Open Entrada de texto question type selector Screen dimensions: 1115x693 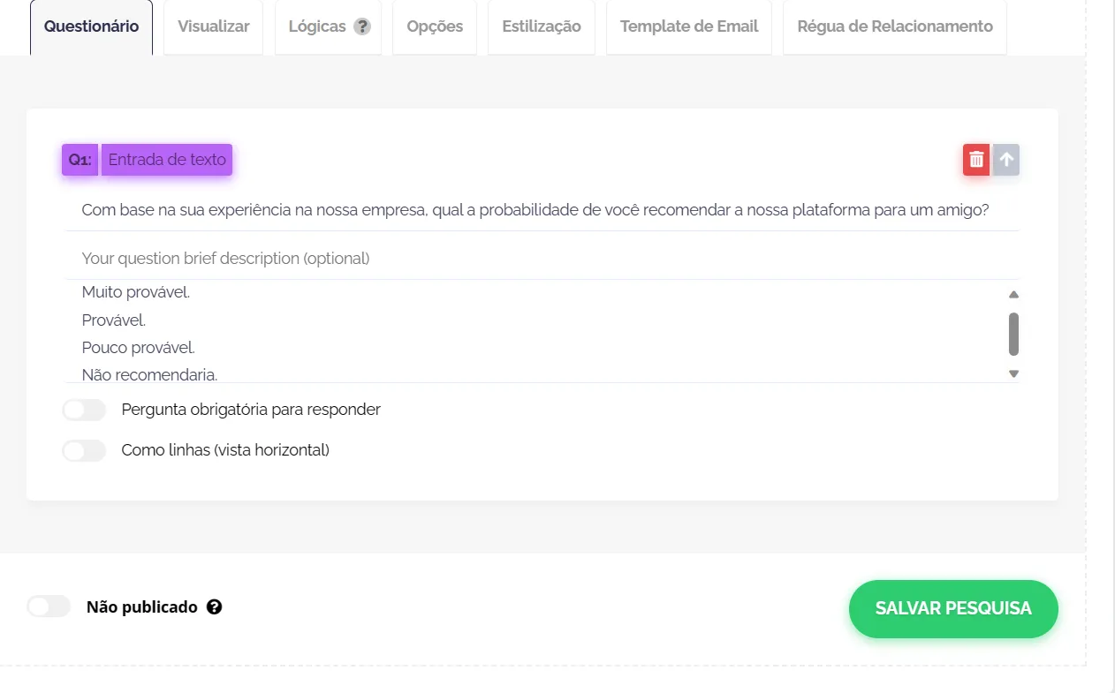[167, 160]
